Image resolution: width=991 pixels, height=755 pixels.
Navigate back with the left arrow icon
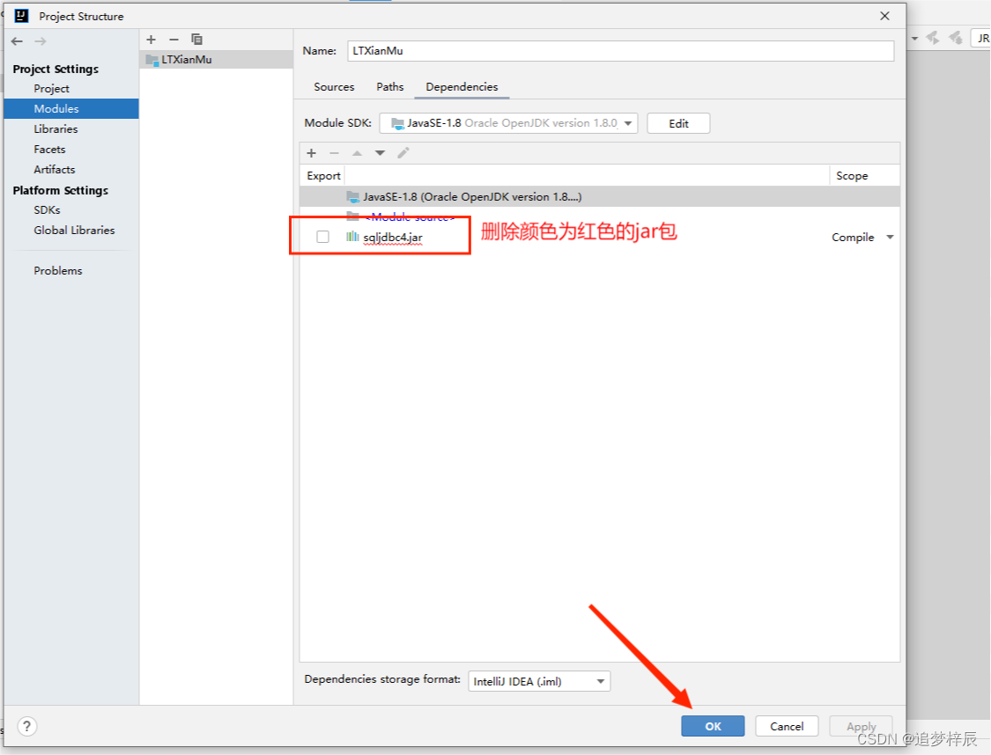point(17,41)
